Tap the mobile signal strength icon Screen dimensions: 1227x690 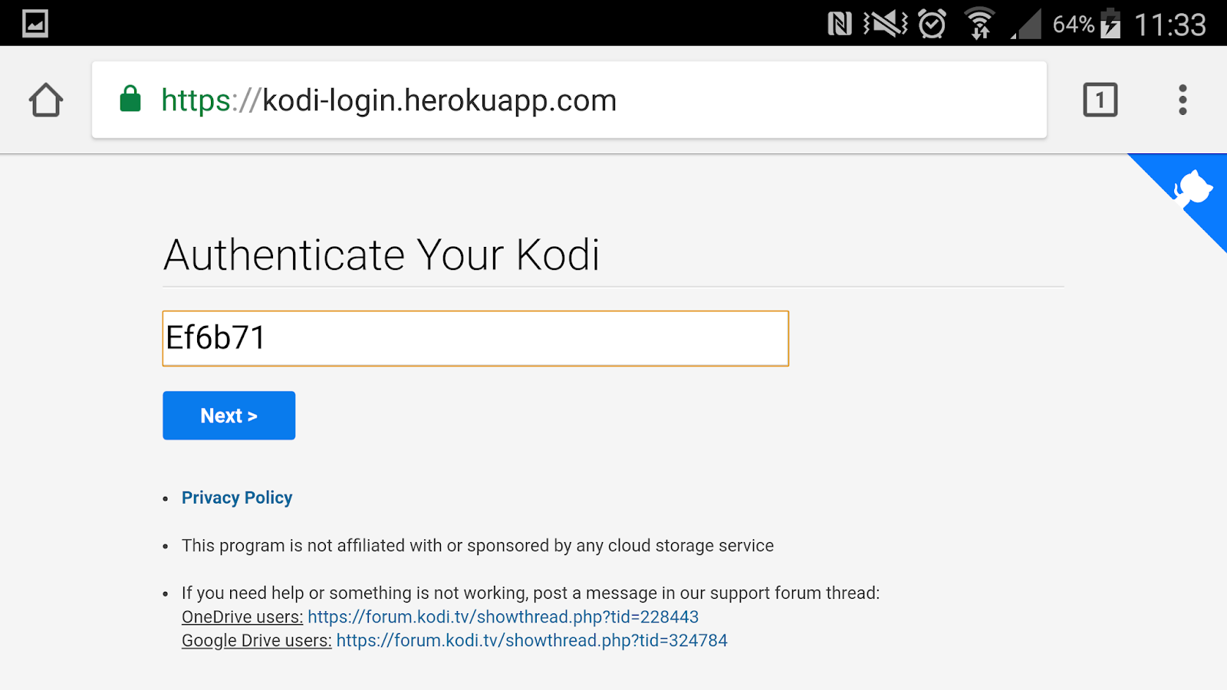pos(1027,26)
